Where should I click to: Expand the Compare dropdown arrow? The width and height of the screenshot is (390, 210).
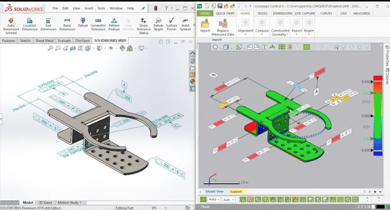(262, 34)
